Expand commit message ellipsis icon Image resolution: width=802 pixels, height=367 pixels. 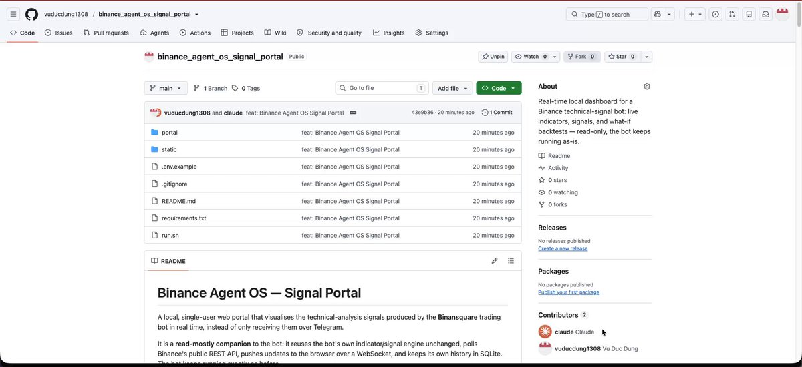pyautogui.click(x=353, y=113)
